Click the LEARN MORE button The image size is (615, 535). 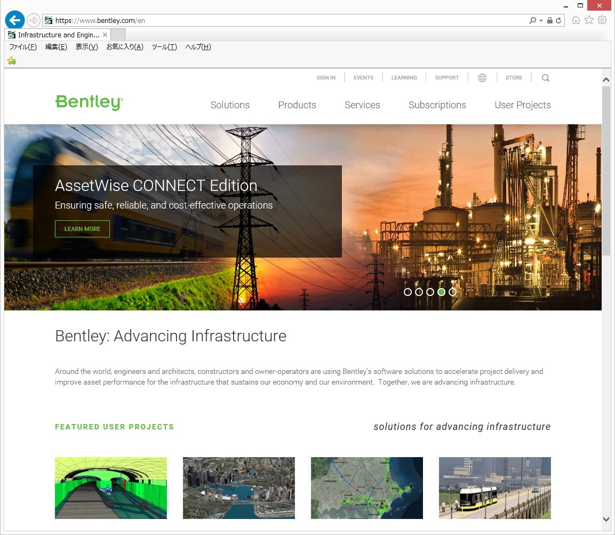[x=82, y=229]
